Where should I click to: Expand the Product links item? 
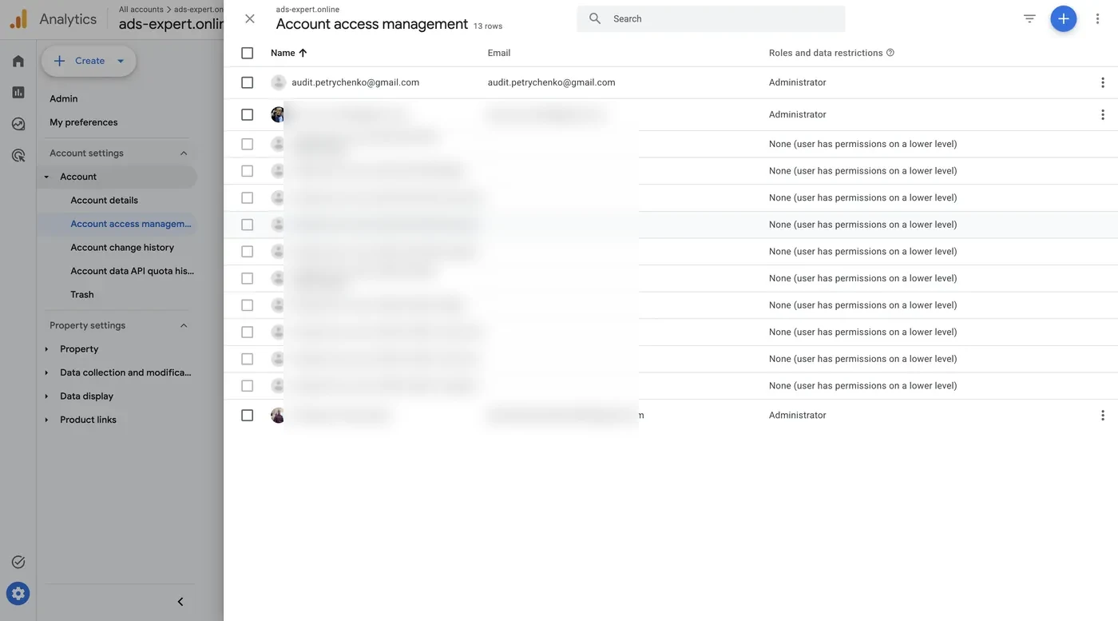click(x=46, y=420)
